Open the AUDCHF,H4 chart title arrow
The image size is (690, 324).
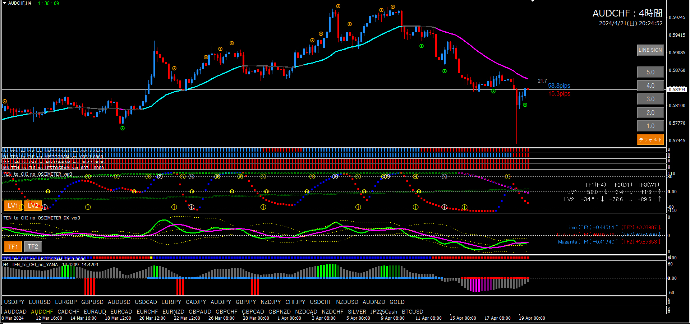[x=5, y=3]
